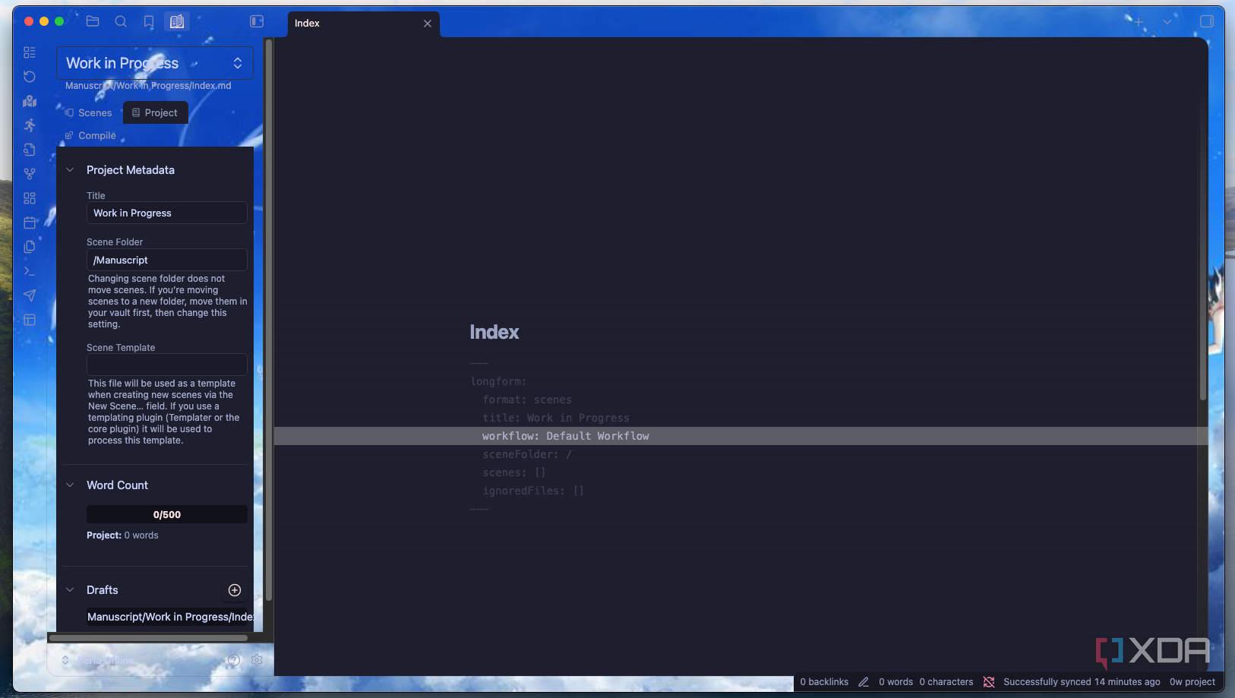Click the '0w project' status item
Image resolution: width=1235 pixels, height=698 pixels.
[1192, 682]
